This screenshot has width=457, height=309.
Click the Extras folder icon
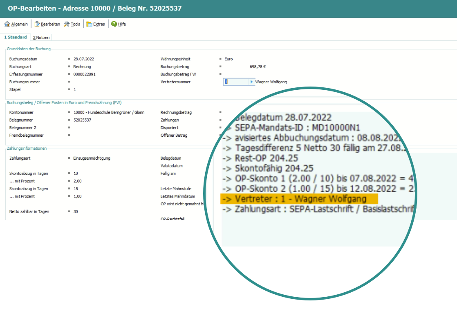[x=89, y=24]
